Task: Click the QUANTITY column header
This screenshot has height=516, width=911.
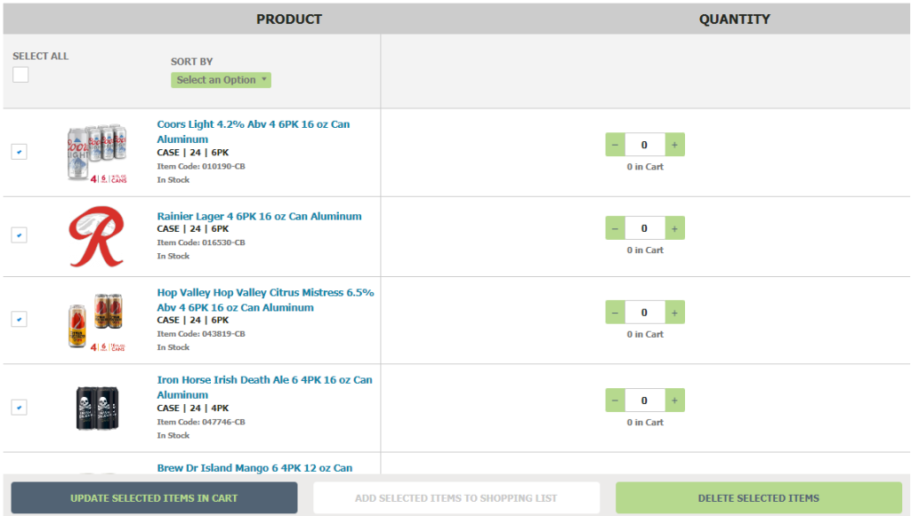Action: (734, 20)
